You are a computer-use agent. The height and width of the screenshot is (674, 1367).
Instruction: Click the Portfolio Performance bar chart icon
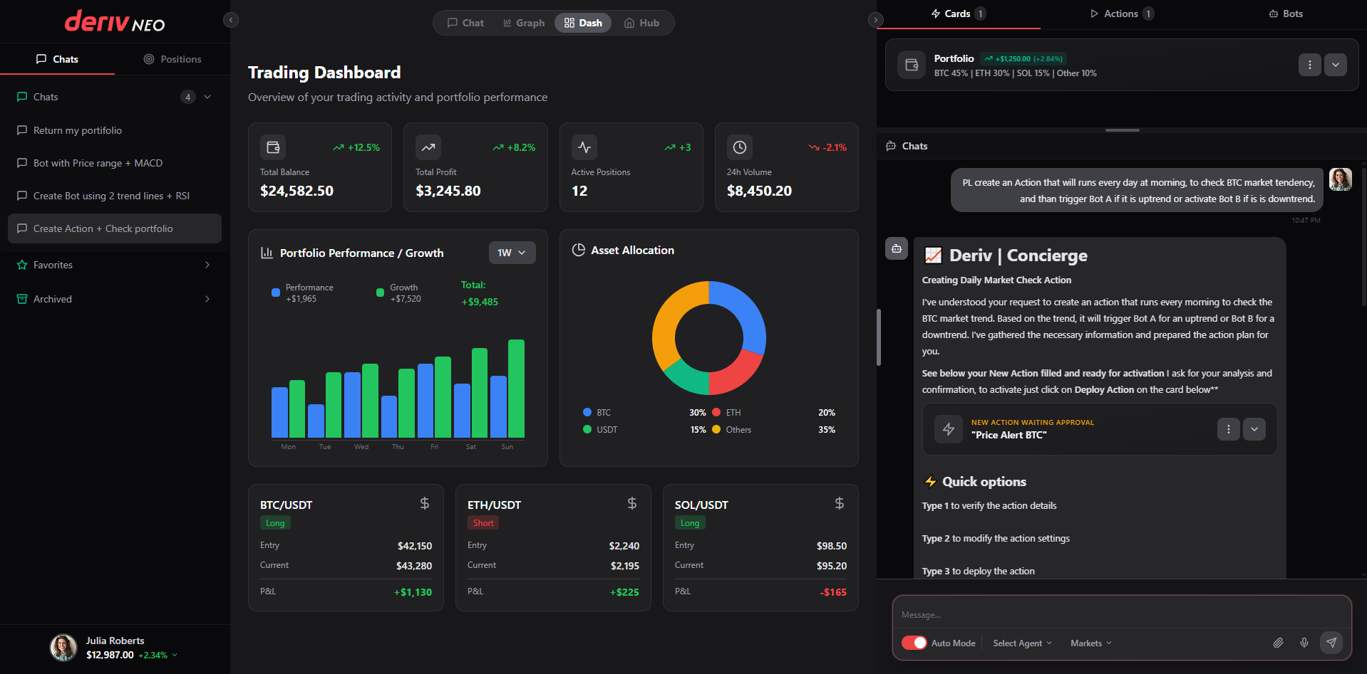[267, 253]
